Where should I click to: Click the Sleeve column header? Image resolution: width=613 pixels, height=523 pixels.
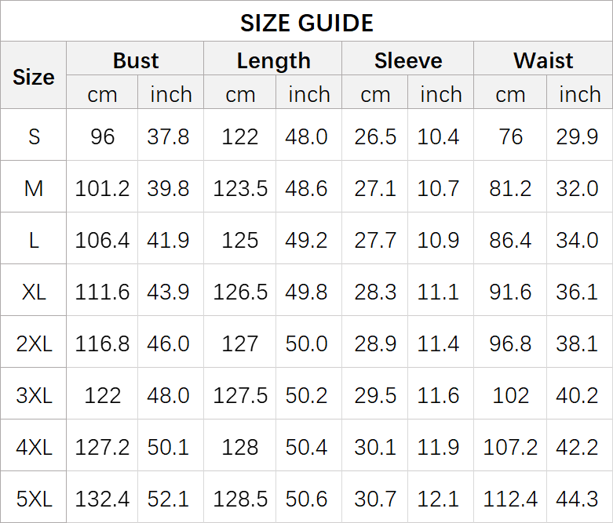[408, 60]
